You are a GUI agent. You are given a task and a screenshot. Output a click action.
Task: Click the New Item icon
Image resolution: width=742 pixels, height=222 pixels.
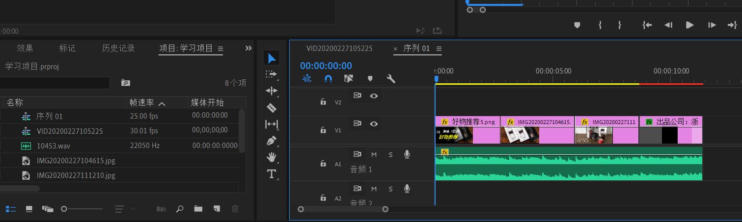click(217, 209)
